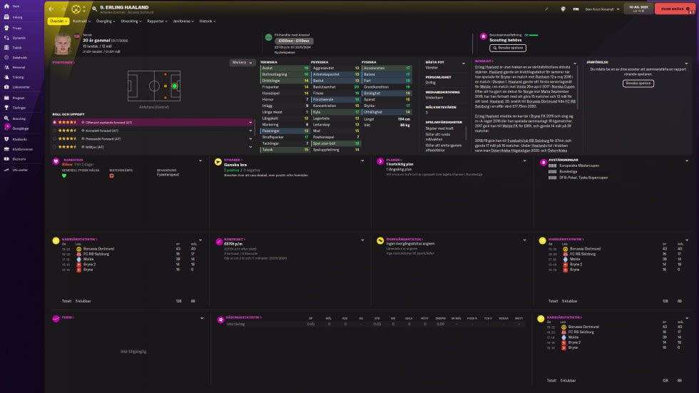Select Pressande Forward (AT) role radio
The image size is (699, 393).
[x=55, y=138]
